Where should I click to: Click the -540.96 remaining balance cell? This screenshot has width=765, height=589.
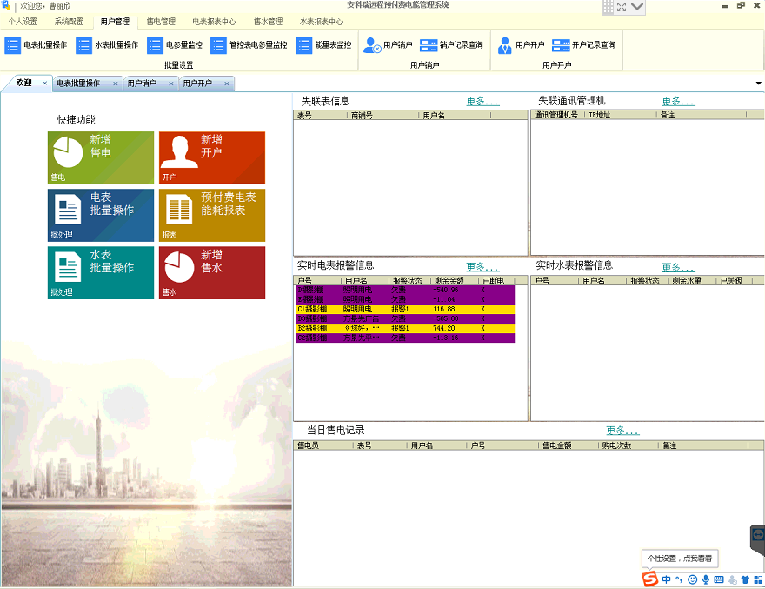(446, 290)
